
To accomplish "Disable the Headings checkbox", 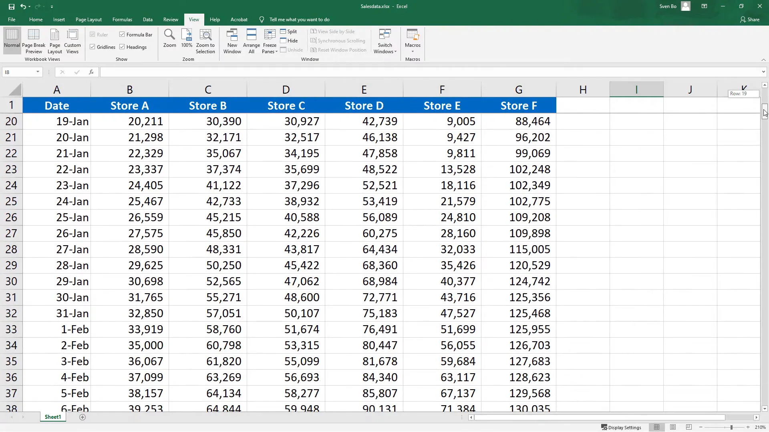I will (x=122, y=47).
